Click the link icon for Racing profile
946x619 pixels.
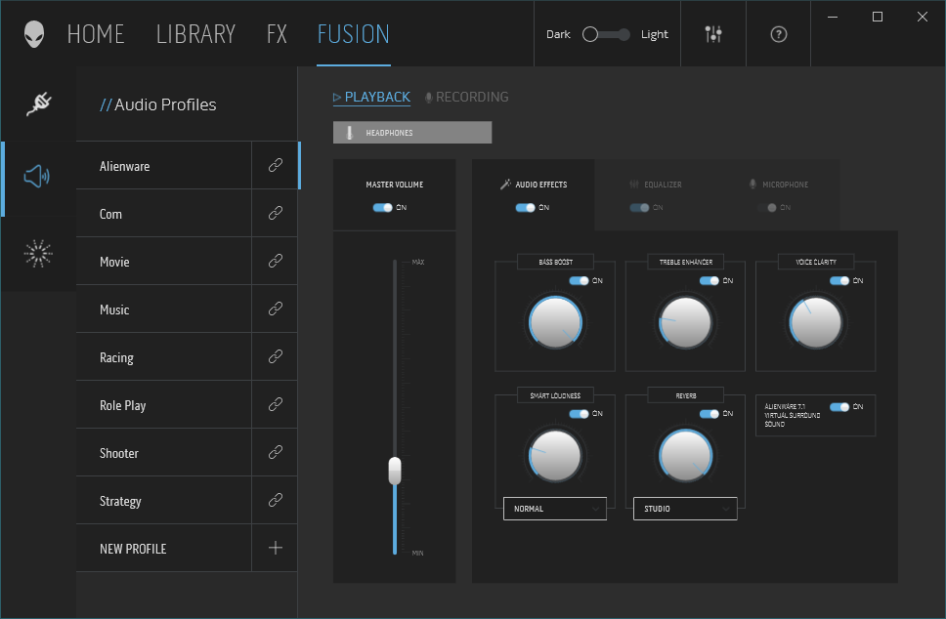pyautogui.click(x=276, y=356)
